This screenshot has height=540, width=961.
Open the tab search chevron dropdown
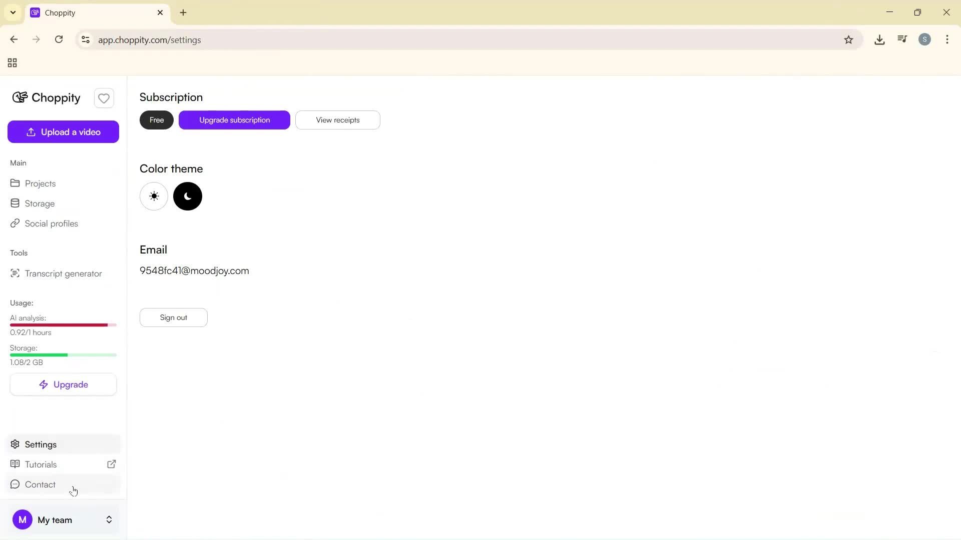coord(13,12)
